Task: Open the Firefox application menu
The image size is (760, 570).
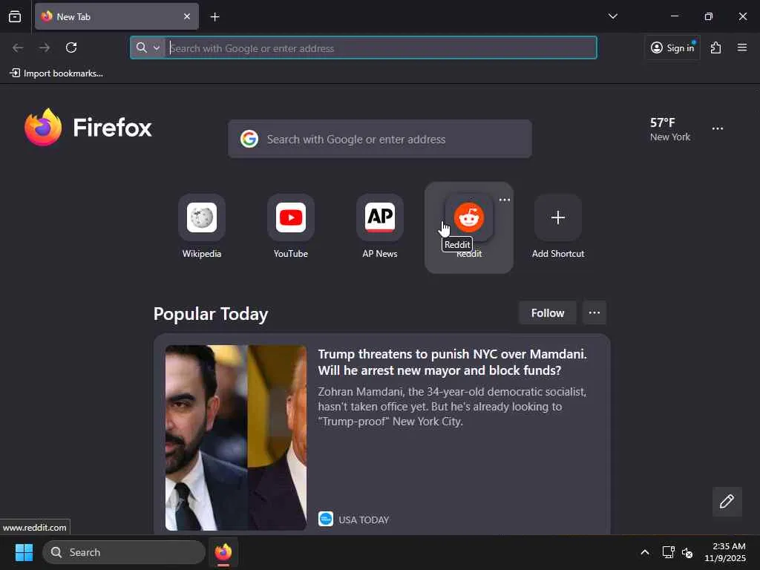Action: 741,47
